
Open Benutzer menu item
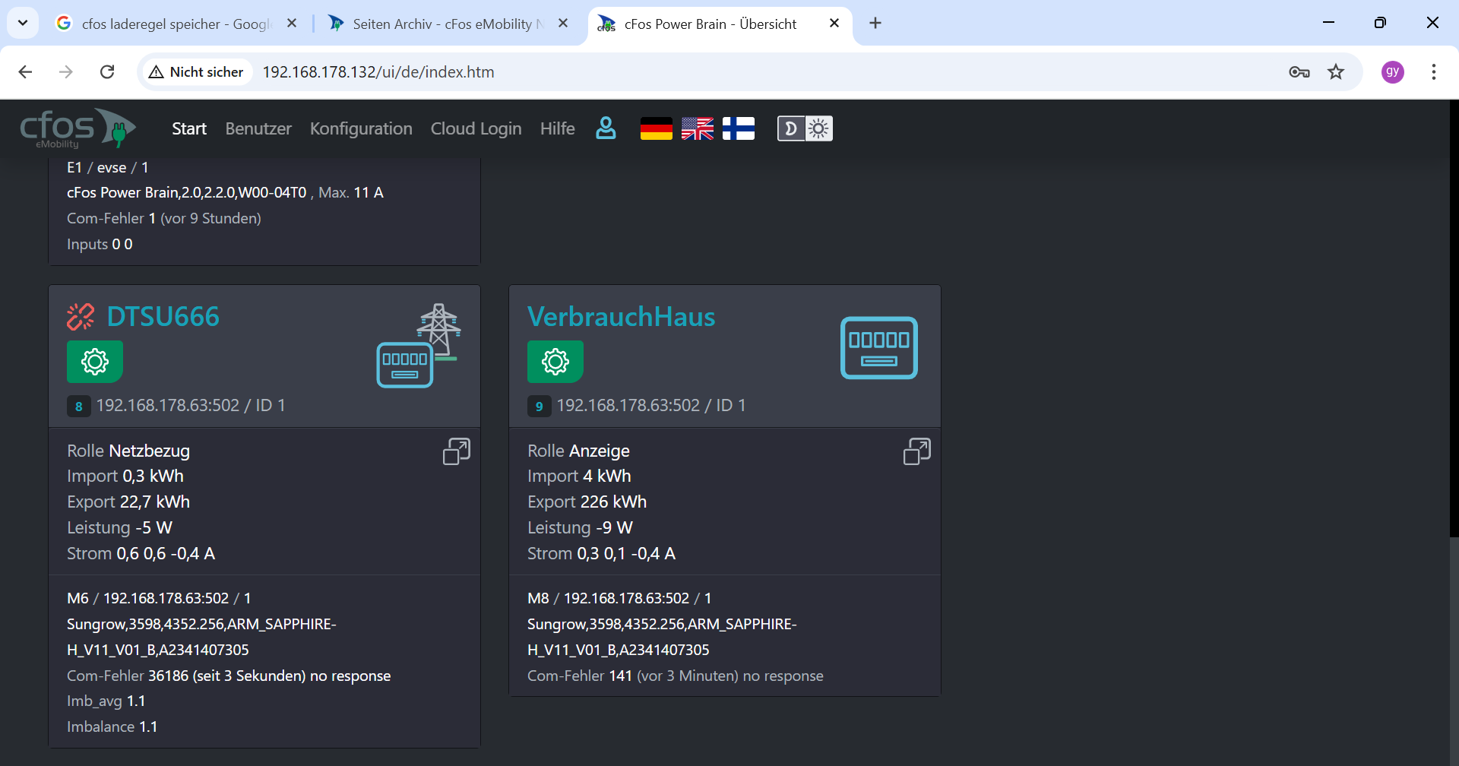point(258,128)
